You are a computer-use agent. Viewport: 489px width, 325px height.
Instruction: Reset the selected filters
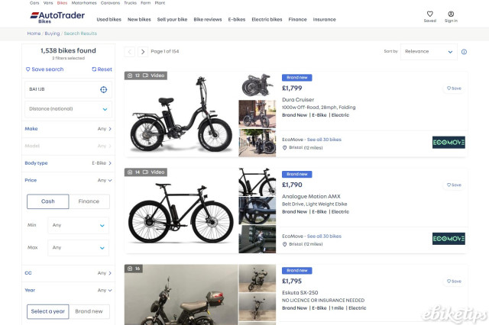tap(102, 69)
